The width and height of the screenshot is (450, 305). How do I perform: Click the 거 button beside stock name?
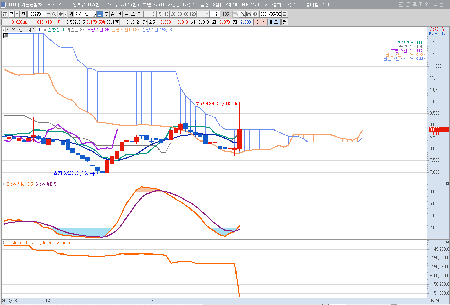[x=71, y=14]
